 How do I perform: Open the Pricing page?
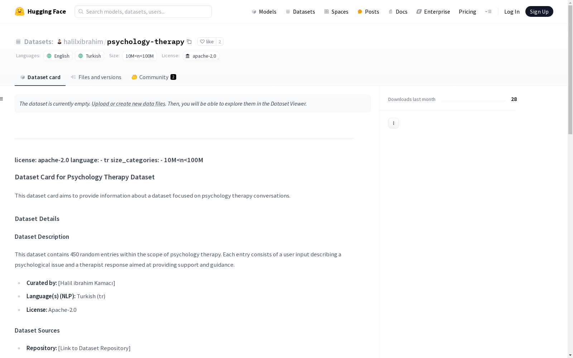pos(467,11)
